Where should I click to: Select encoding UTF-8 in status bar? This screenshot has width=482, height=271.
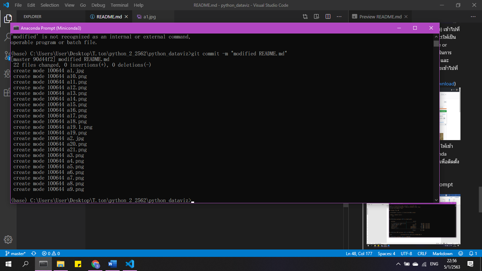(x=406, y=253)
